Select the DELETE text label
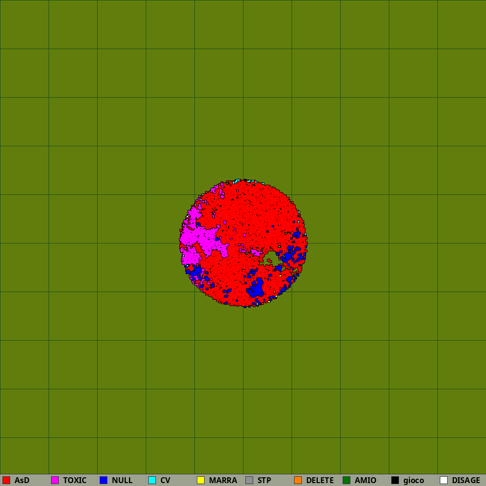This screenshot has height=486, width=486. coord(319,480)
